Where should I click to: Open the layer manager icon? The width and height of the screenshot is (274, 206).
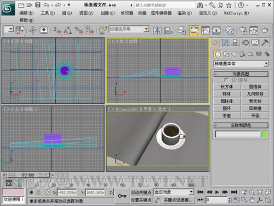point(181,30)
